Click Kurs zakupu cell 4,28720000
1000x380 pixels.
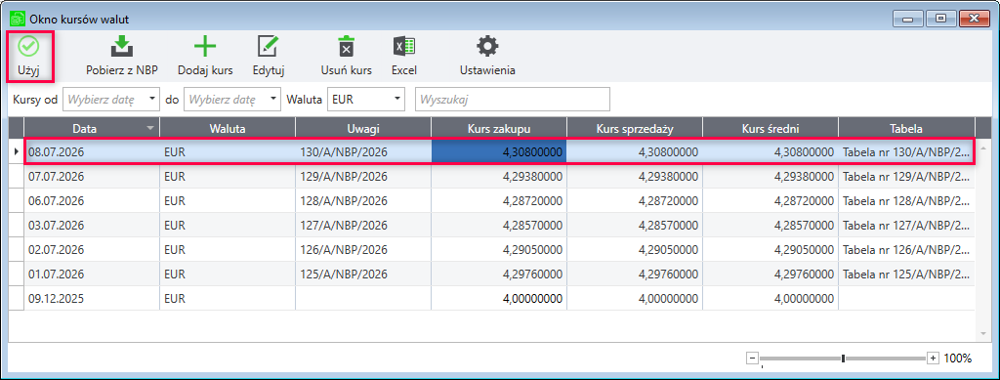pyautogui.click(x=499, y=201)
